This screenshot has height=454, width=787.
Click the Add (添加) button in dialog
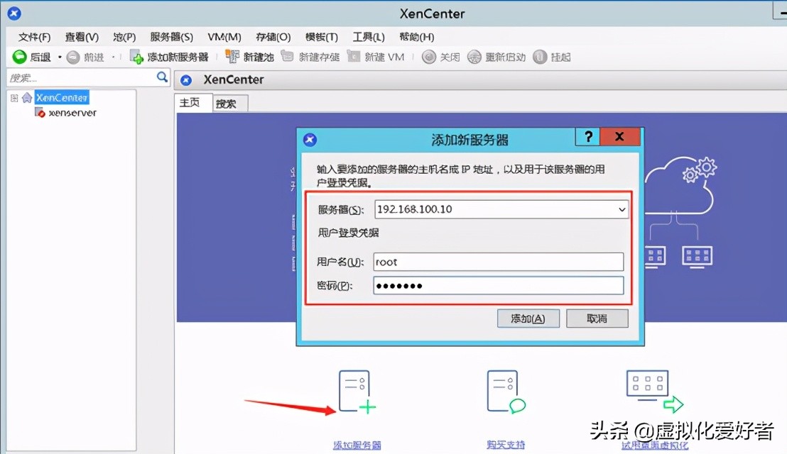pyautogui.click(x=528, y=319)
